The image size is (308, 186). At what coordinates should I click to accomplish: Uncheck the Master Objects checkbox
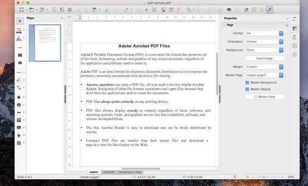247,89
